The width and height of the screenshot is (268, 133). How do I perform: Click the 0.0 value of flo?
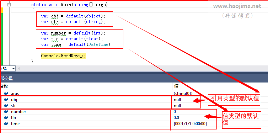coord(176,118)
